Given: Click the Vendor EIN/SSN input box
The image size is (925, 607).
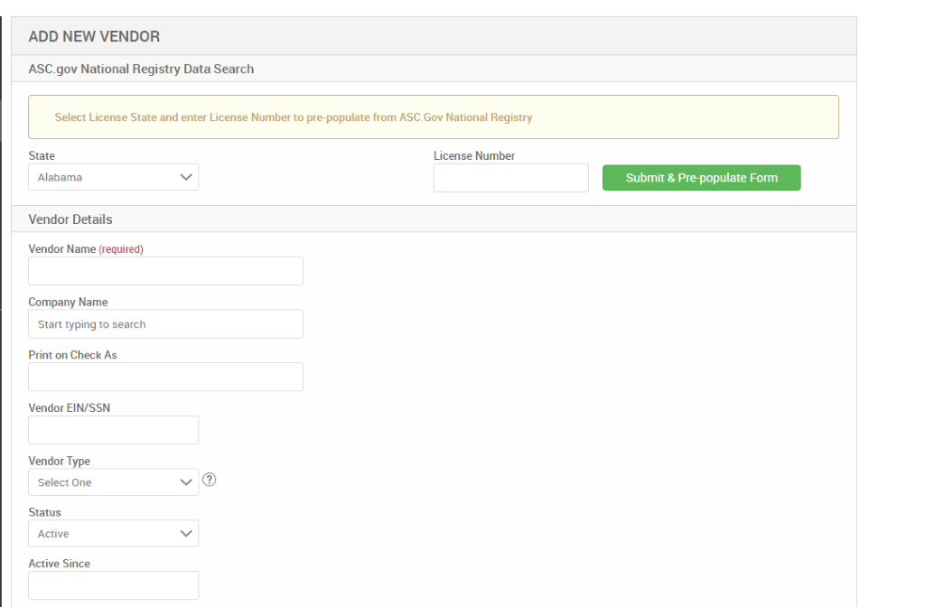Looking at the screenshot, I should coord(113,430).
